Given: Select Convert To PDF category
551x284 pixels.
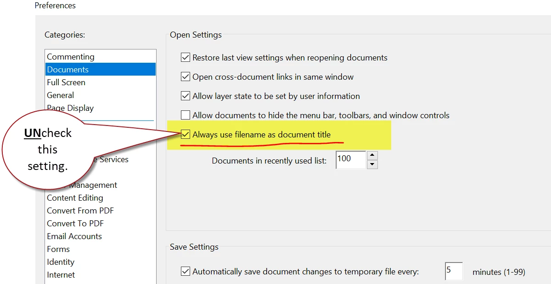Looking at the screenshot, I should pyautogui.click(x=101, y=224).
